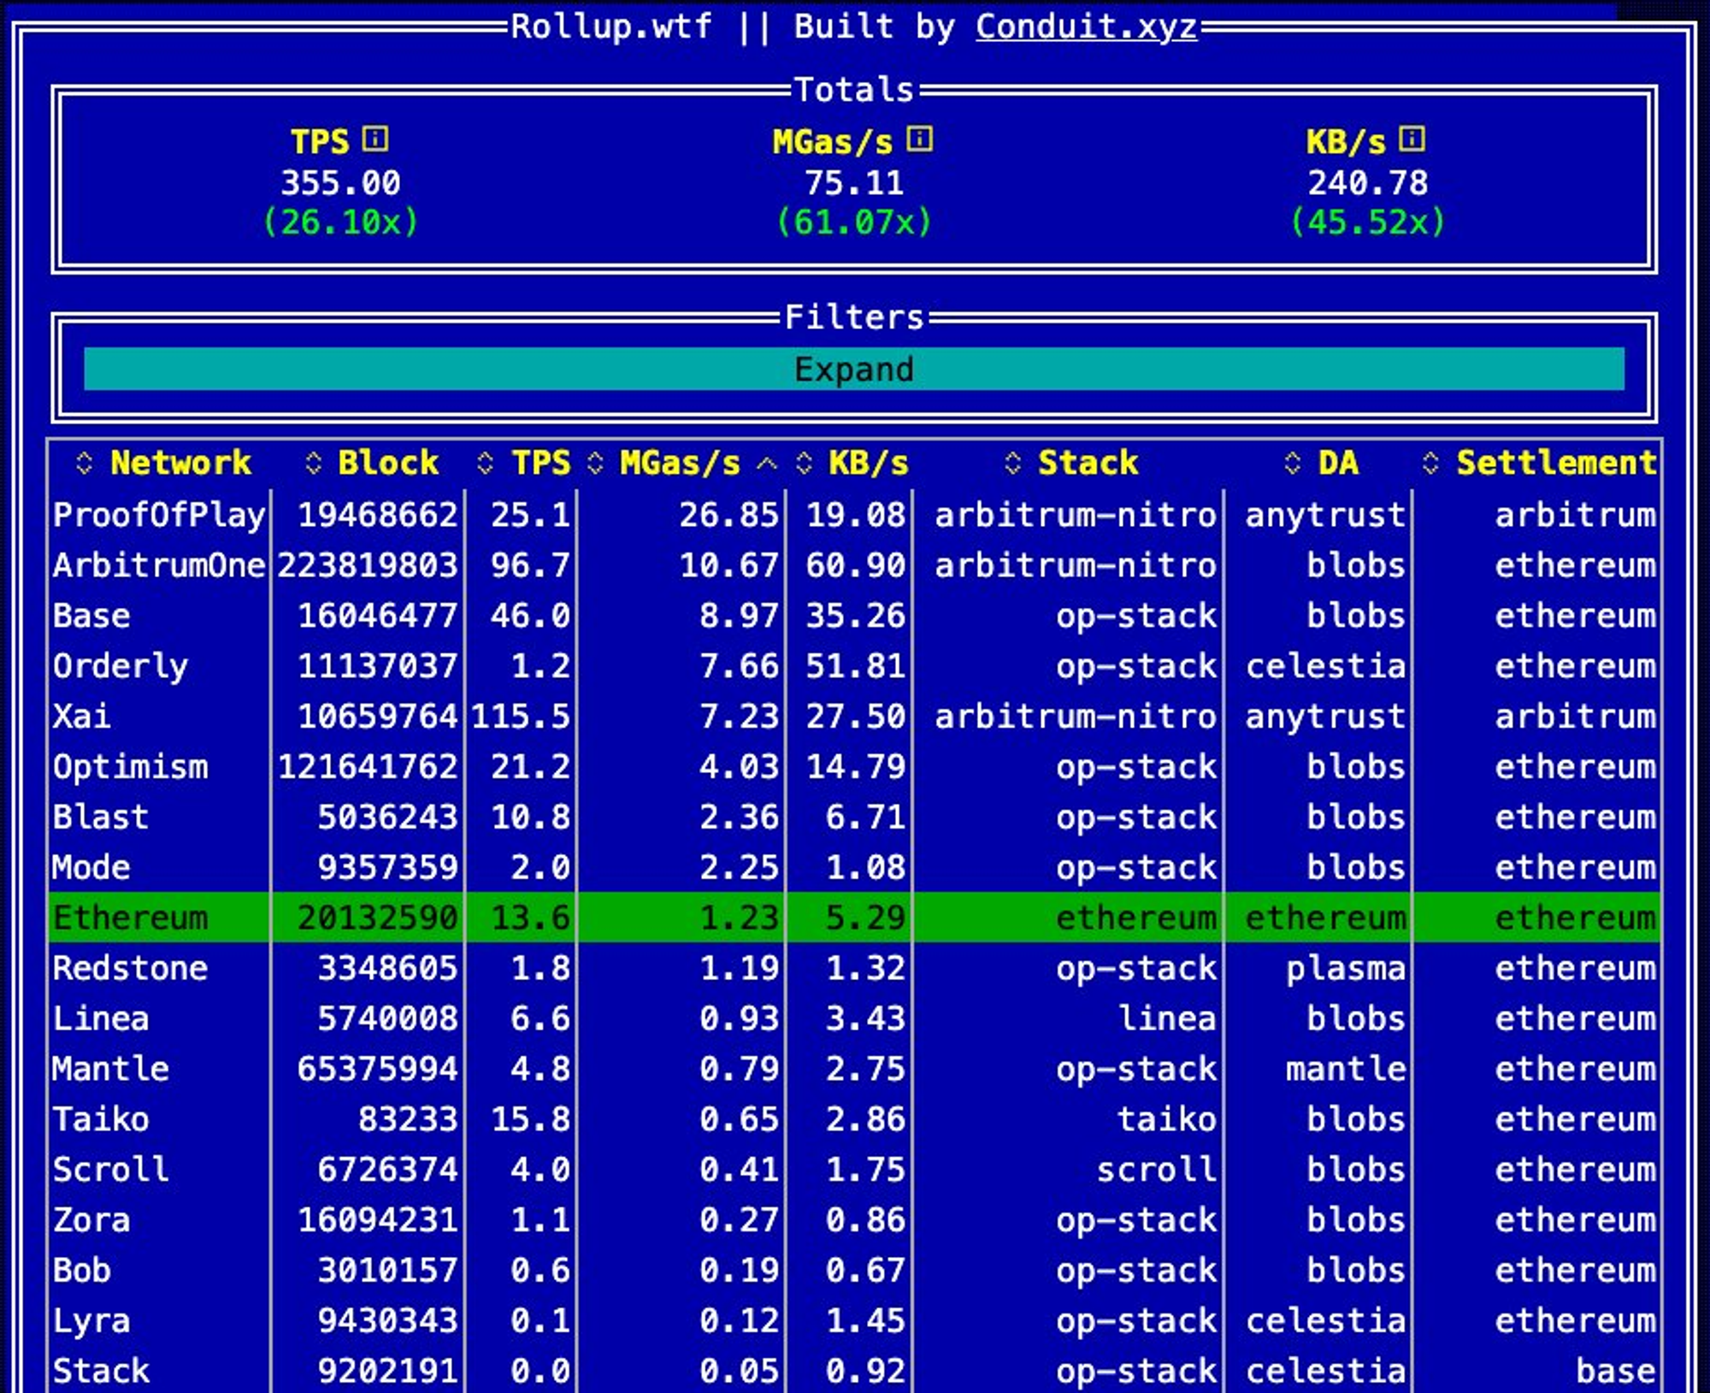
Task: Click the Rollup.wtf title text
Action: click(610, 27)
